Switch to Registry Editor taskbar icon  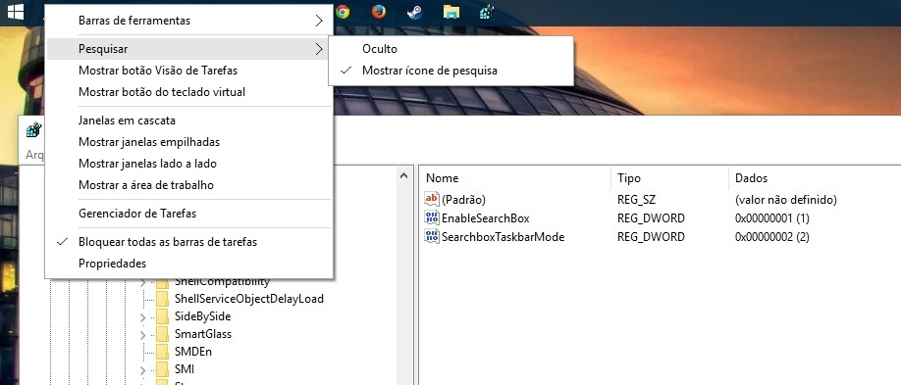(487, 12)
